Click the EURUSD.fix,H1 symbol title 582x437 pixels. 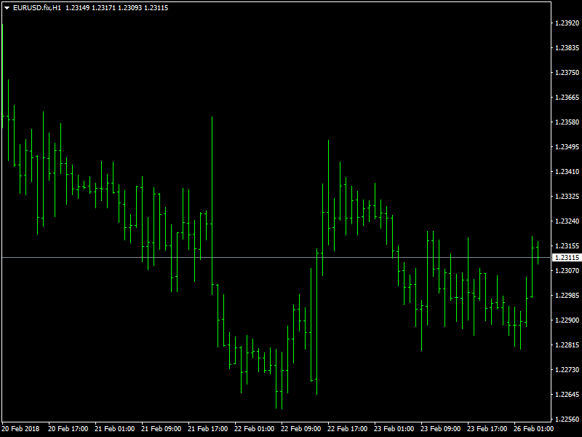coord(37,8)
